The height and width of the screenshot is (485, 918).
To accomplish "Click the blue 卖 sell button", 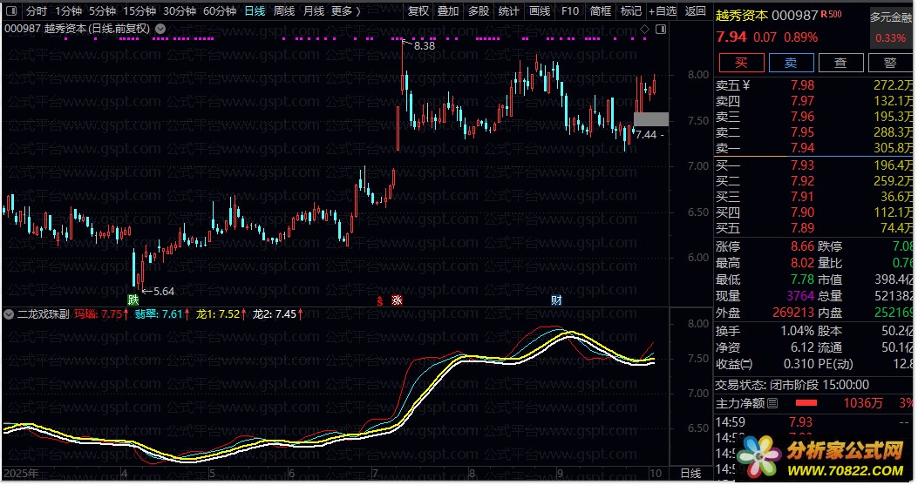I will click(x=791, y=63).
